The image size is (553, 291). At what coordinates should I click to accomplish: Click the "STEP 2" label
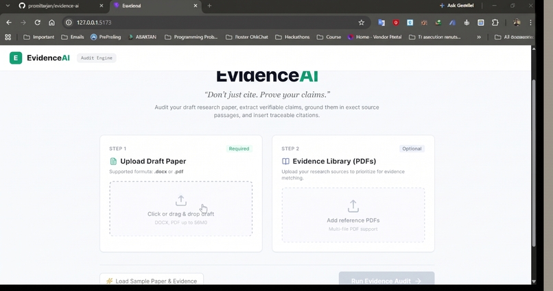pos(290,149)
